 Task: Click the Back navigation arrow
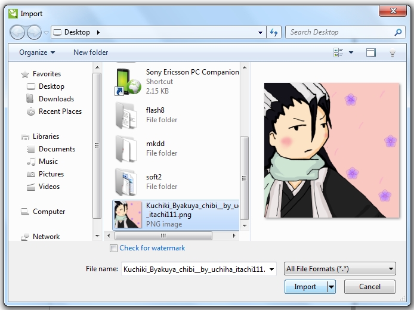(17, 32)
